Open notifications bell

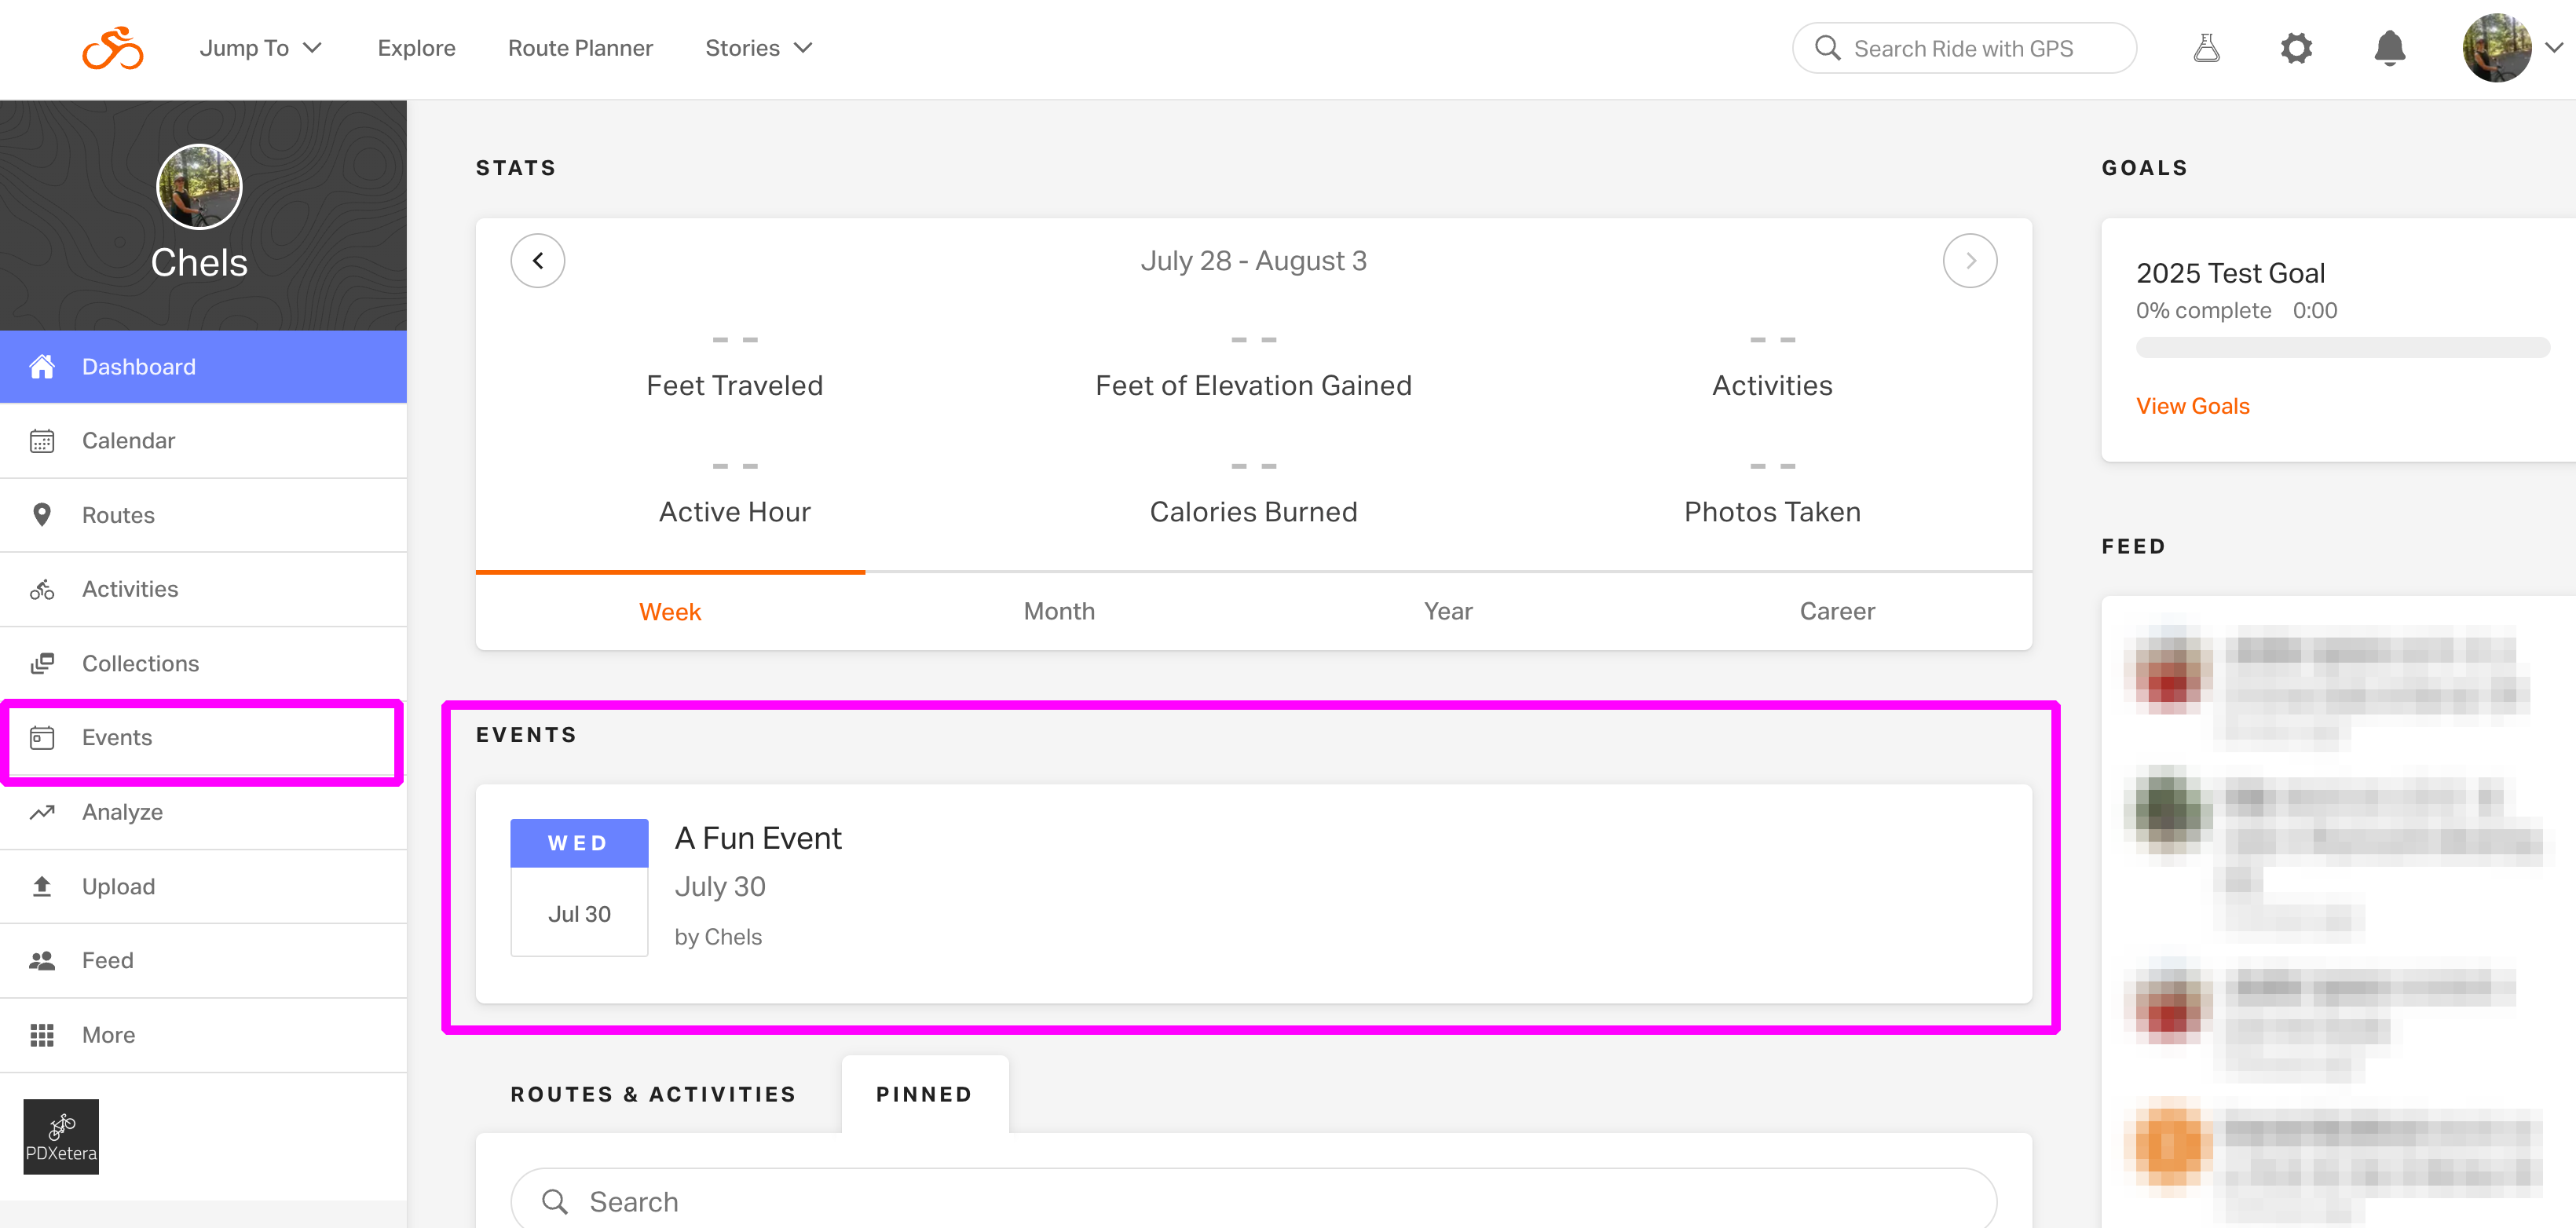pyautogui.click(x=2388, y=47)
